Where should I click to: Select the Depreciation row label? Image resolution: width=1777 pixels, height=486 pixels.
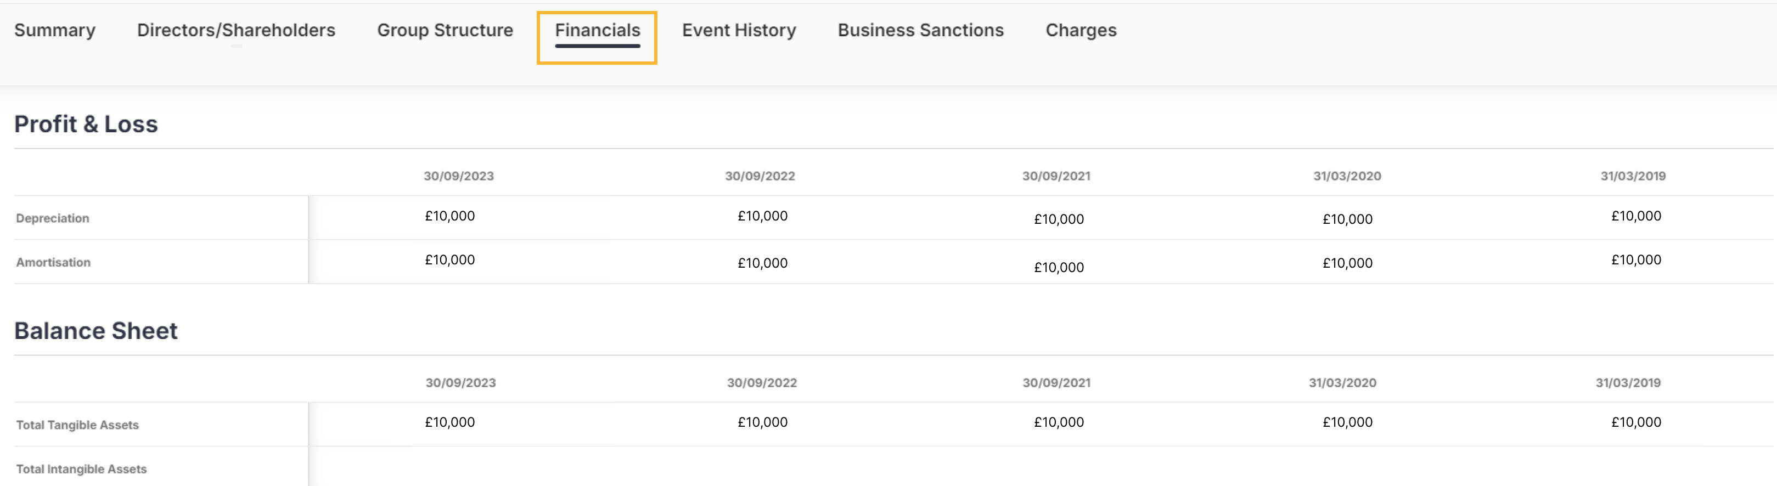point(53,218)
